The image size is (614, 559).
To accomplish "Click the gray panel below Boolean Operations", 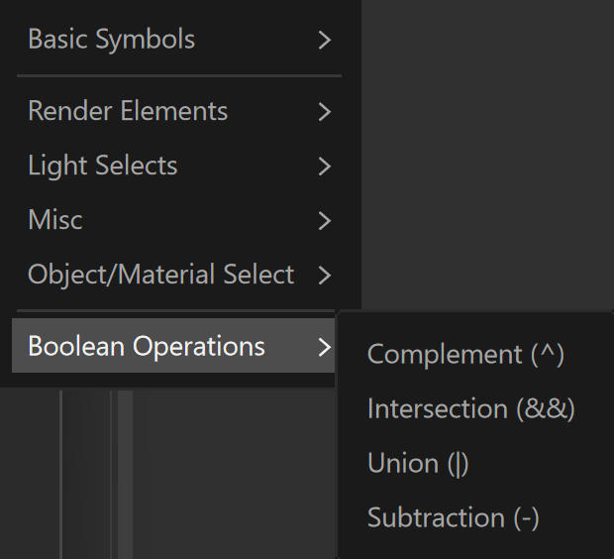I will click(235, 475).
